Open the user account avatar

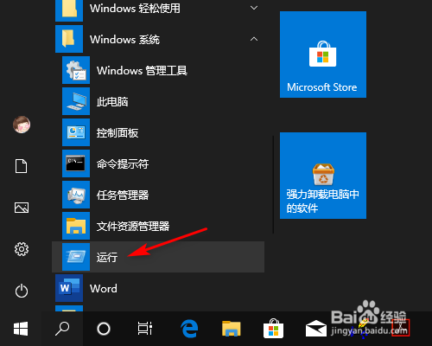22,125
